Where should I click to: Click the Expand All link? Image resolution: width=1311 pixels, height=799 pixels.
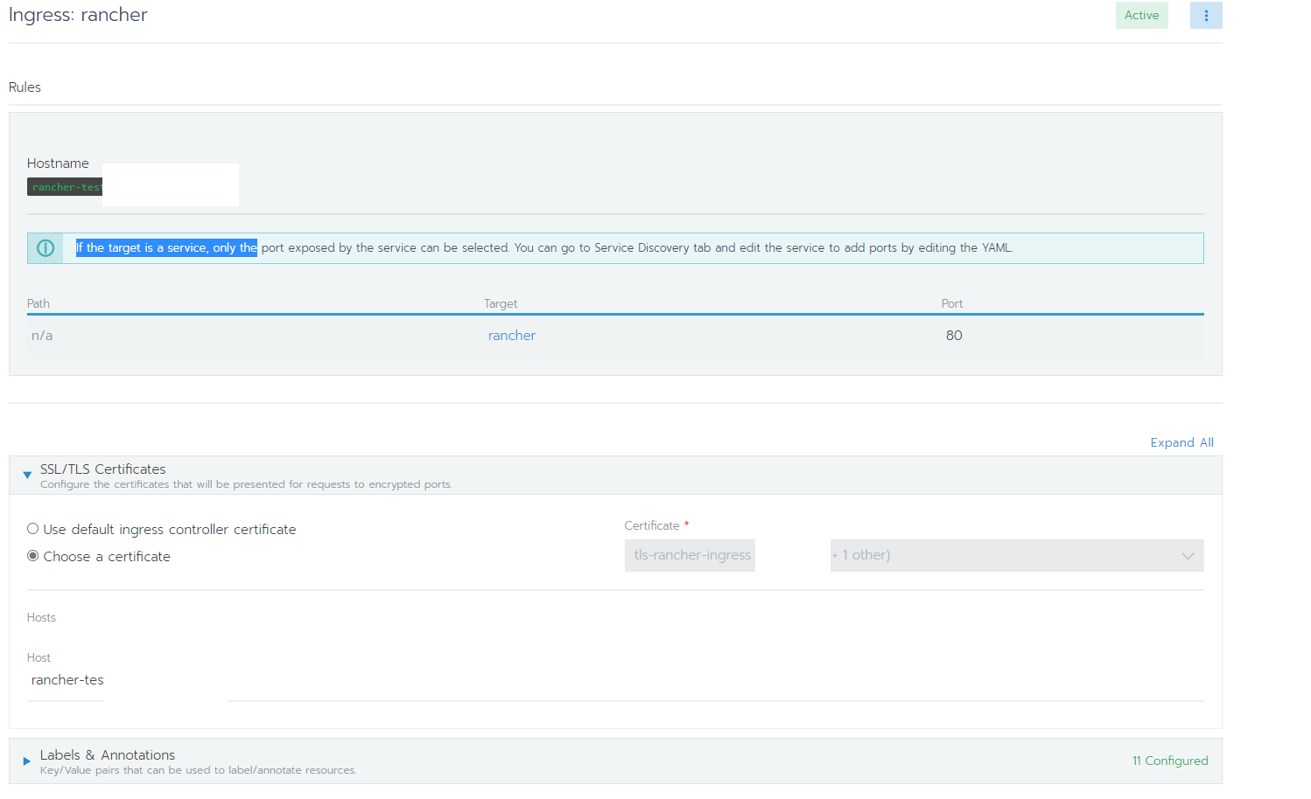1181,442
